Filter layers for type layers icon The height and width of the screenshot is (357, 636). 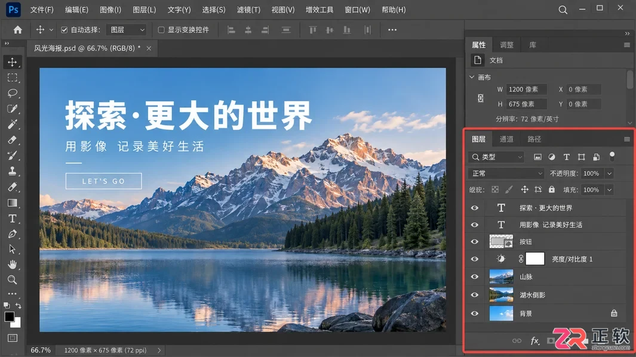[567, 157]
